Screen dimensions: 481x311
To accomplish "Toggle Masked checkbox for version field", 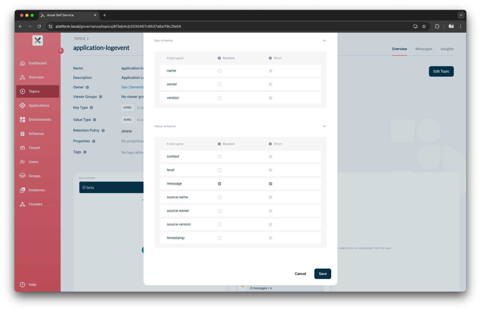I will tap(220, 98).
